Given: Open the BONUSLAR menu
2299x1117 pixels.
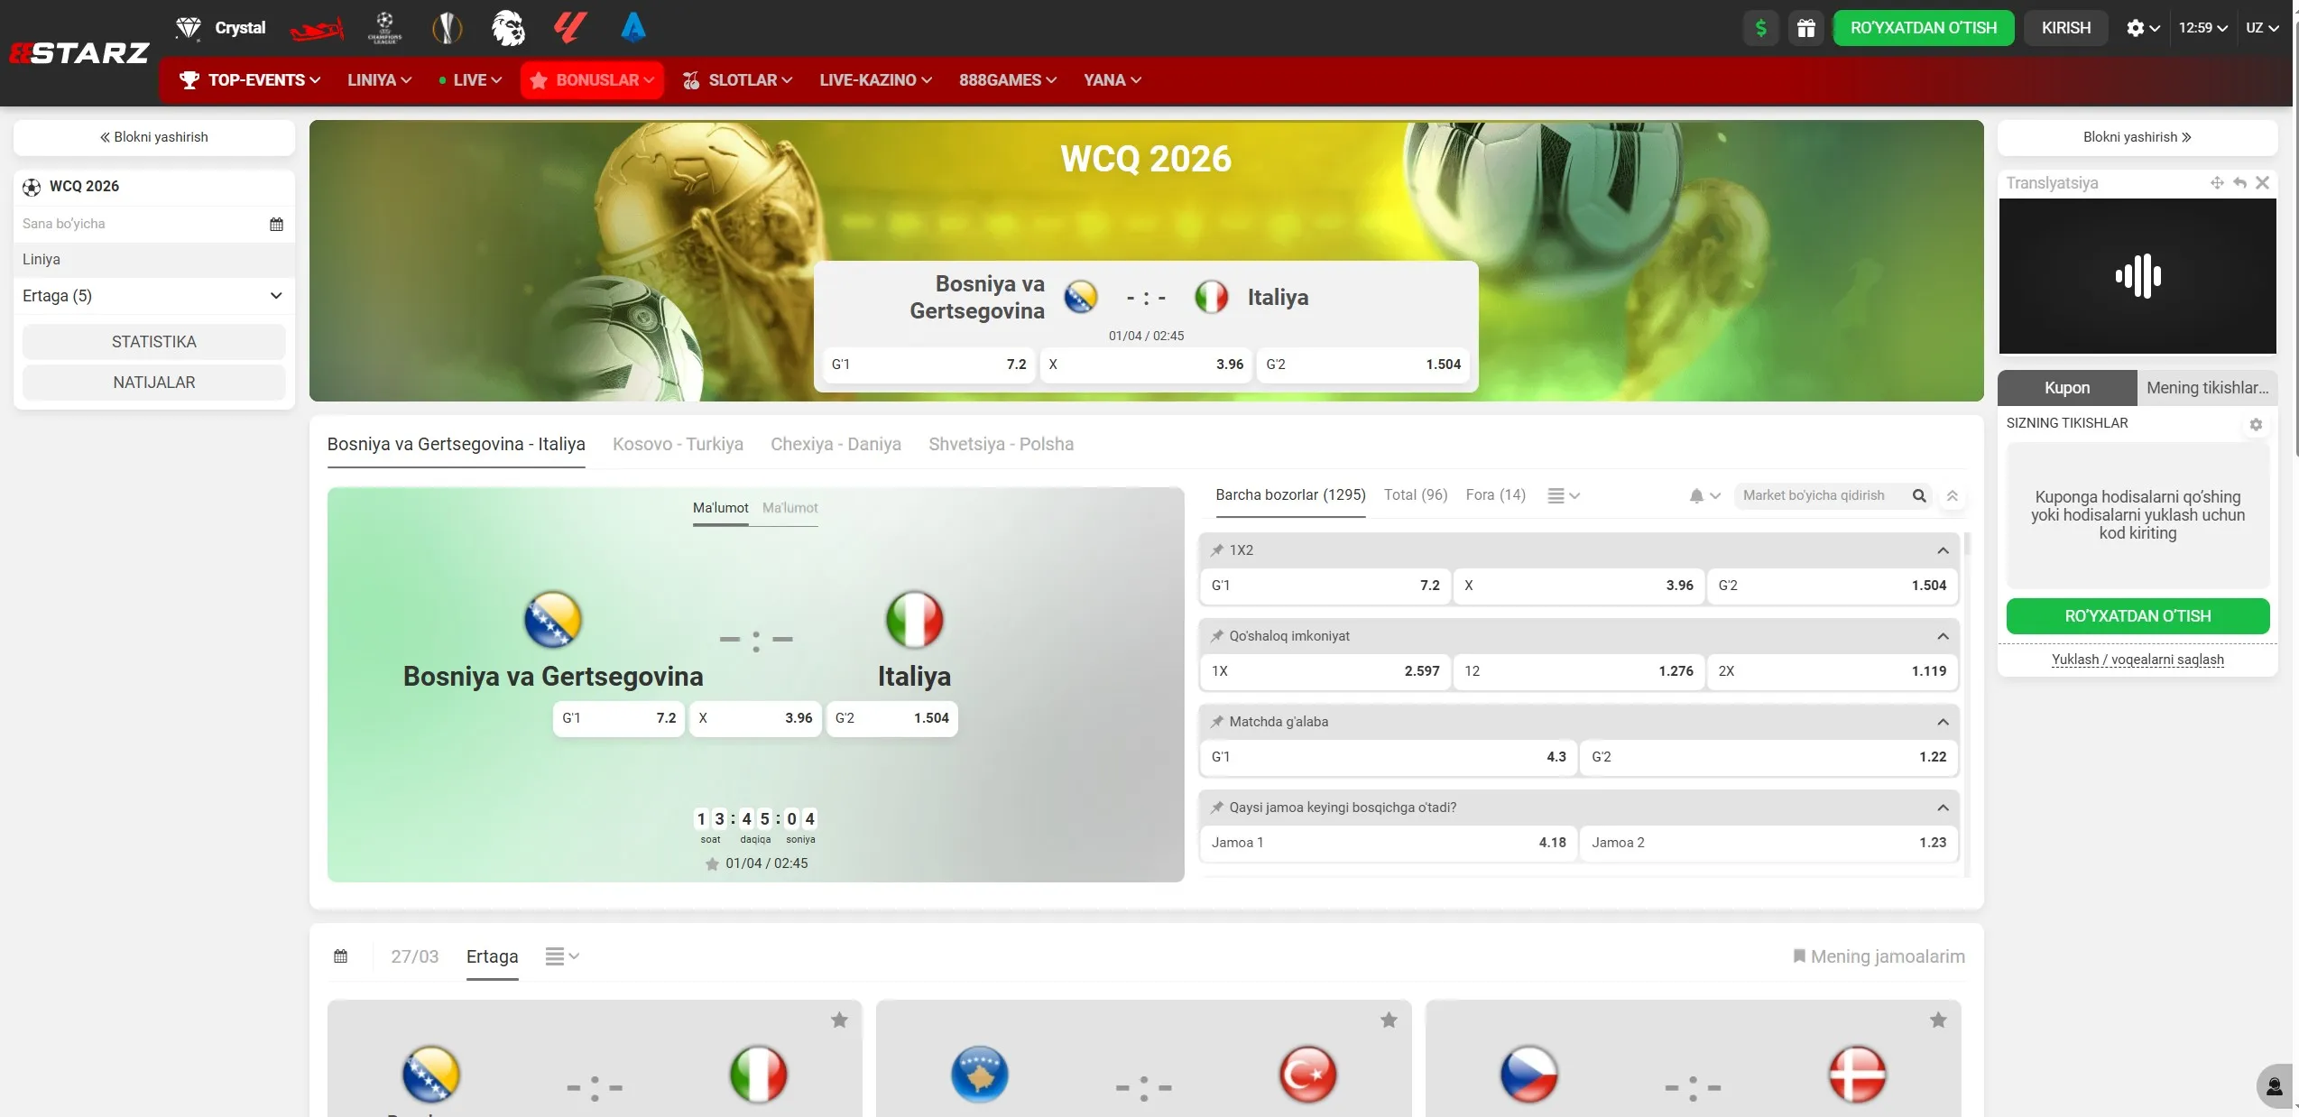Looking at the screenshot, I should click(x=592, y=80).
